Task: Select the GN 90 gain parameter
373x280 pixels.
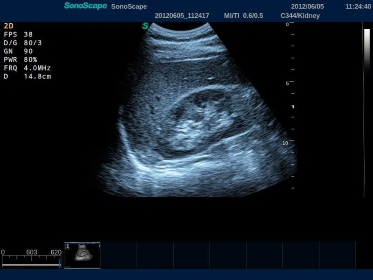Action: (18, 51)
